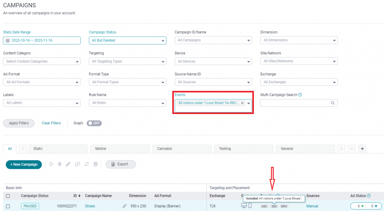Open the Stats Date Range field

point(42,40)
